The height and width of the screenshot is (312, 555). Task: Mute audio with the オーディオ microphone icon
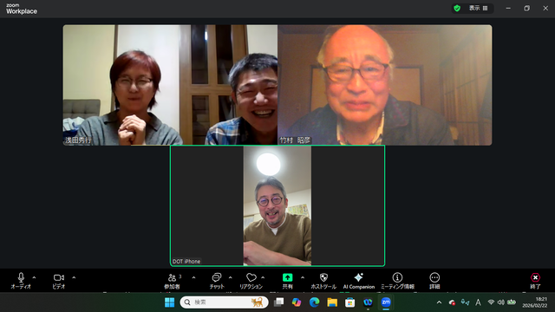click(21, 277)
